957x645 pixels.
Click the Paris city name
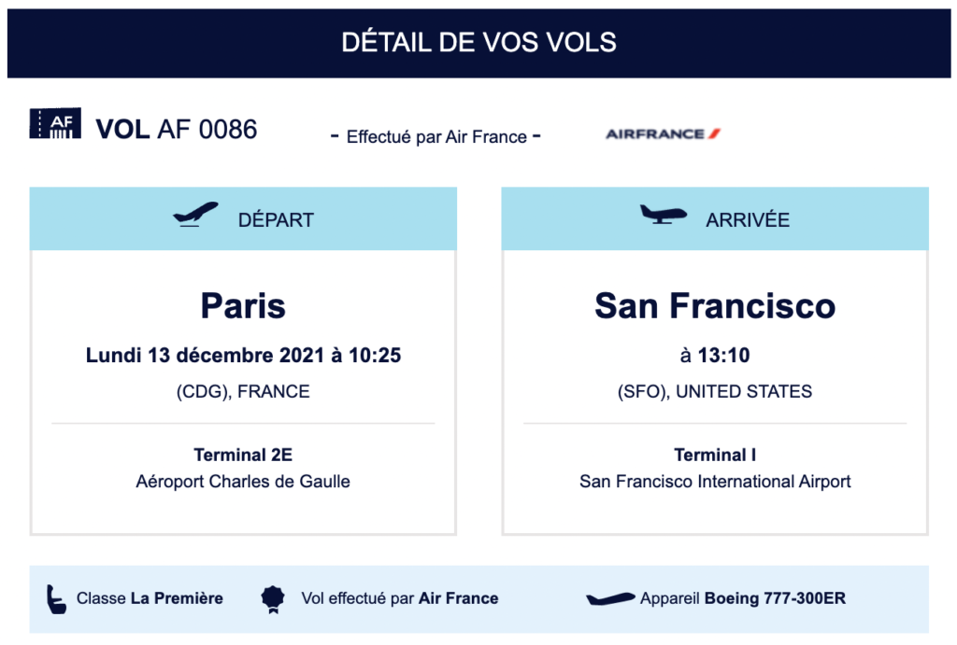tap(243, 306)
